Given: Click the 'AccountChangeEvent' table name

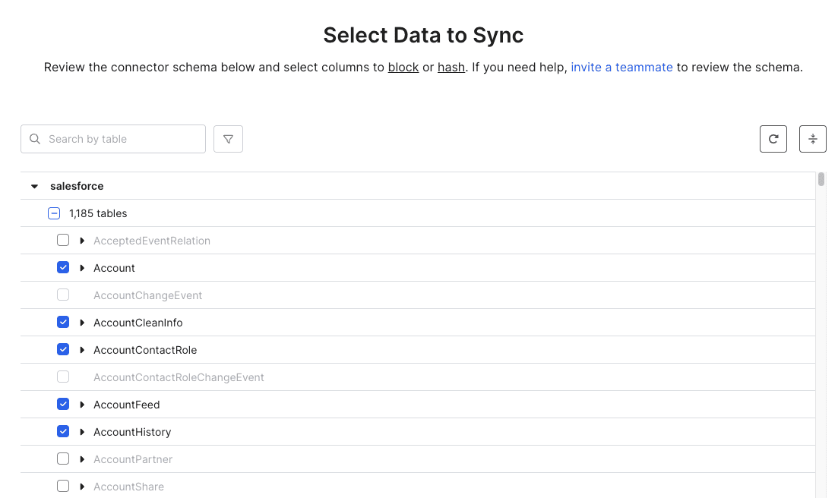Looking at the screenshot, I should pyautogui.click(x=147, y=295).
